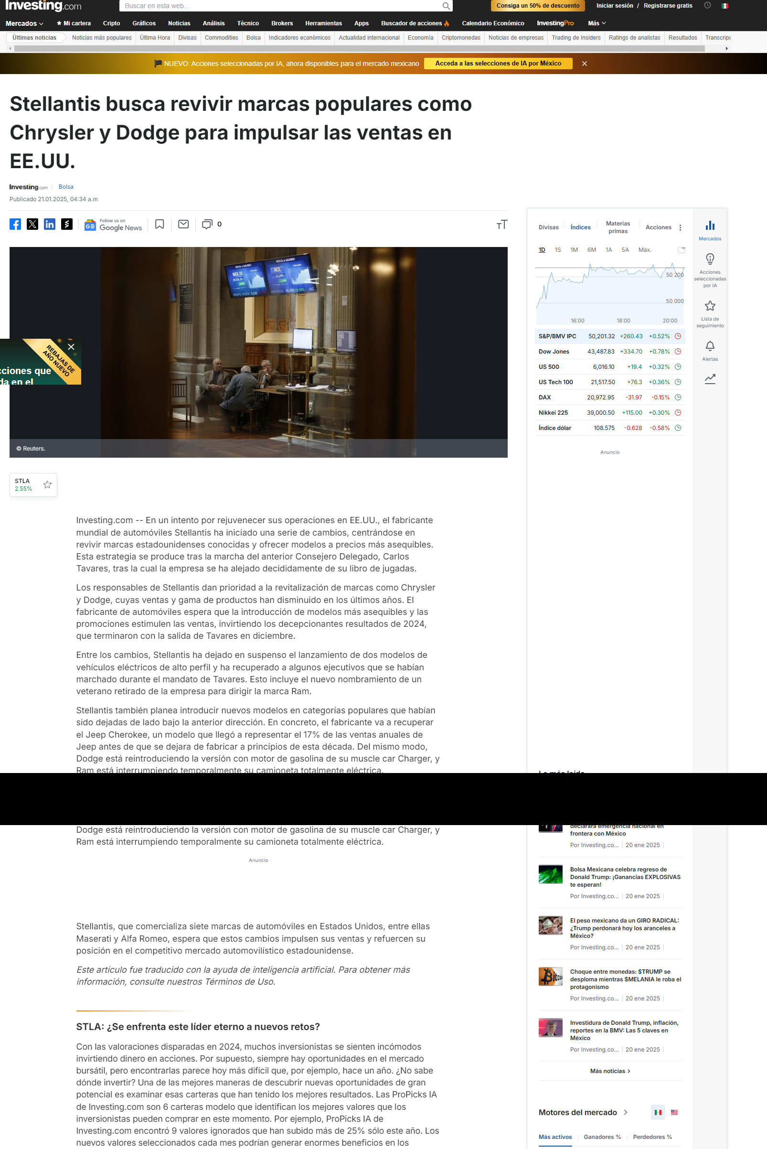The height and width of the screenshot is (1149, 767).
Task: Select 1A chart timeframe
Action: [608, 249]
